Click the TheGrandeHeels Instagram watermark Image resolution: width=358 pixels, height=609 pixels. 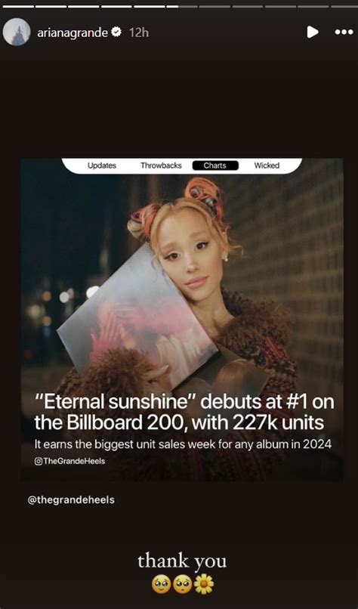(x=69, y=461)
